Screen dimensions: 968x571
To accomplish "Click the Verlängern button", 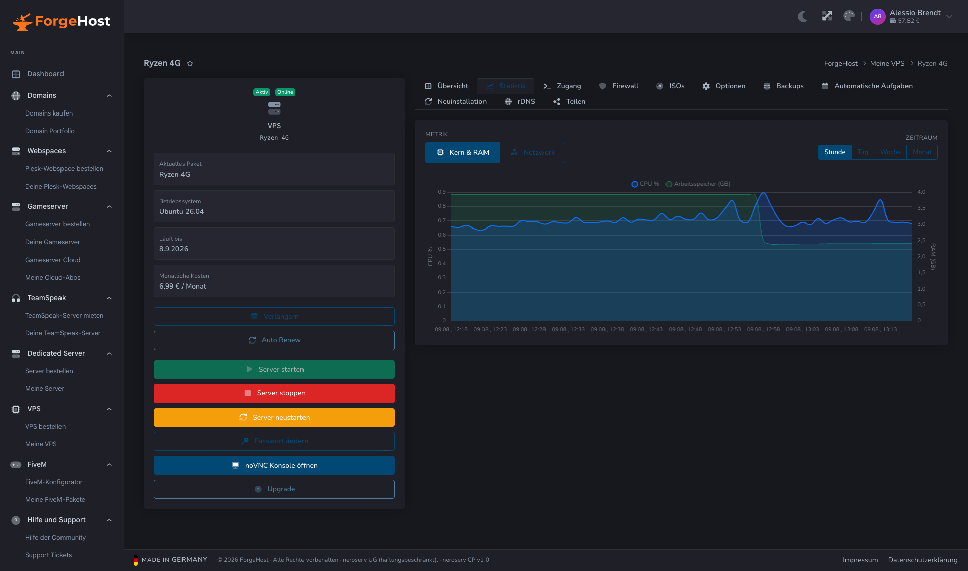I will [274, 316].
